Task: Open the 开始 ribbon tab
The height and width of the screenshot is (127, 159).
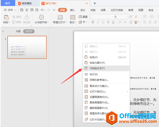Action: (62, 10)
